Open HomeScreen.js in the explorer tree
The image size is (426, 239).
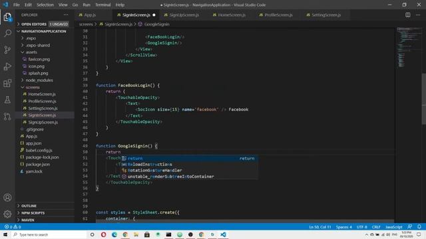tap(42, 94)
